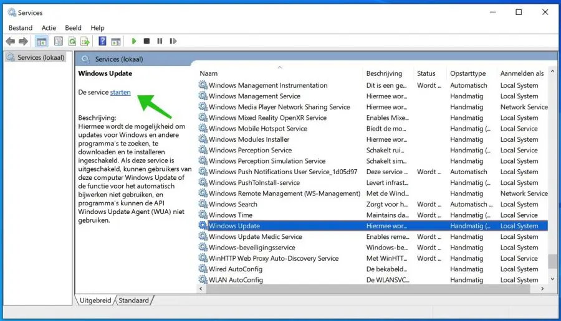The width and height of the screenshot is (561, 321).
Task: Click gear icon of Windows Management Instrumentation
Action: (203, 85)
